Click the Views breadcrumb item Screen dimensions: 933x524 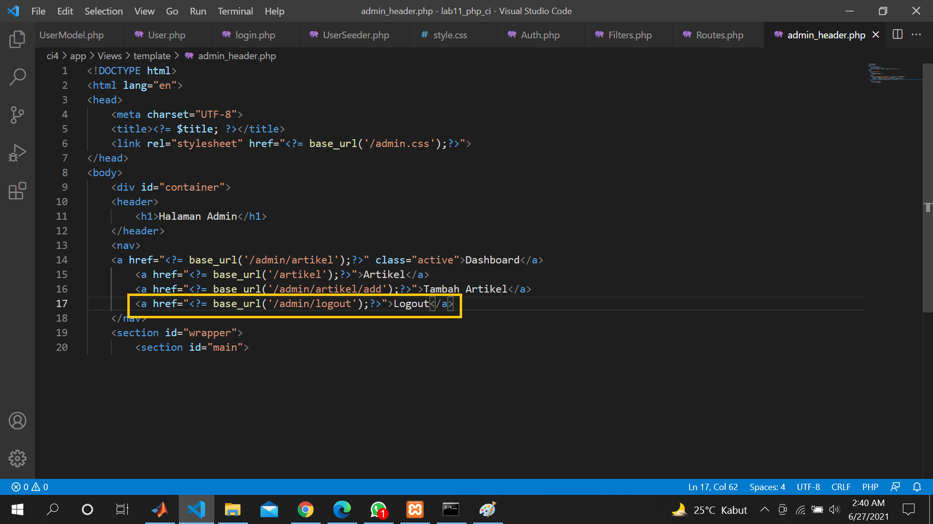point(109,56)
